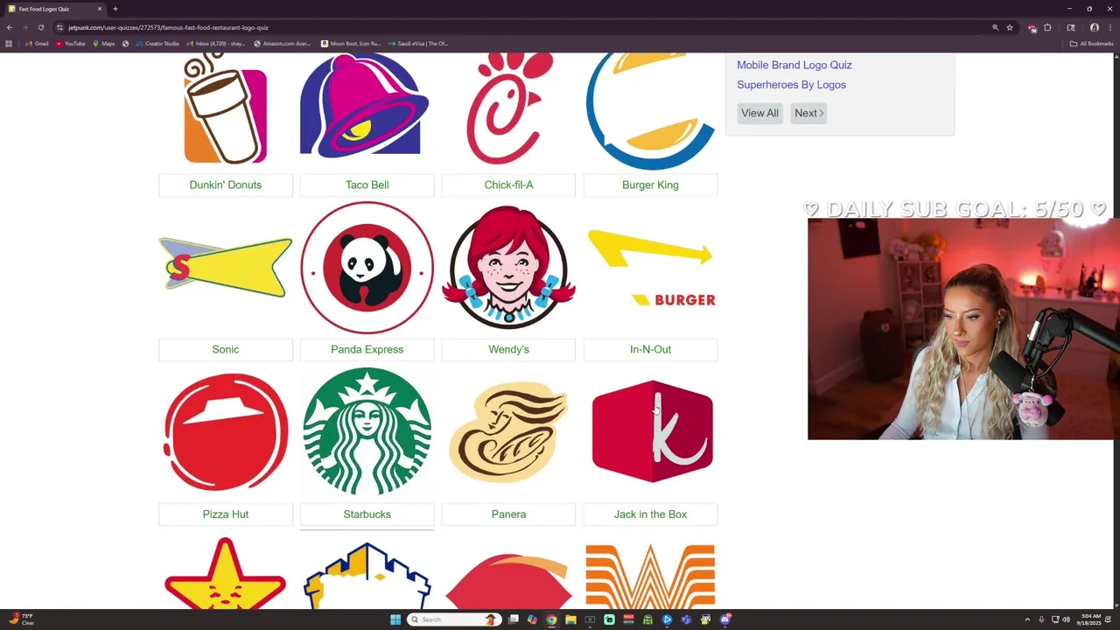Click the browser back arrow
Viewport: 1120px width, 630px height.
(x=10, y=27)
